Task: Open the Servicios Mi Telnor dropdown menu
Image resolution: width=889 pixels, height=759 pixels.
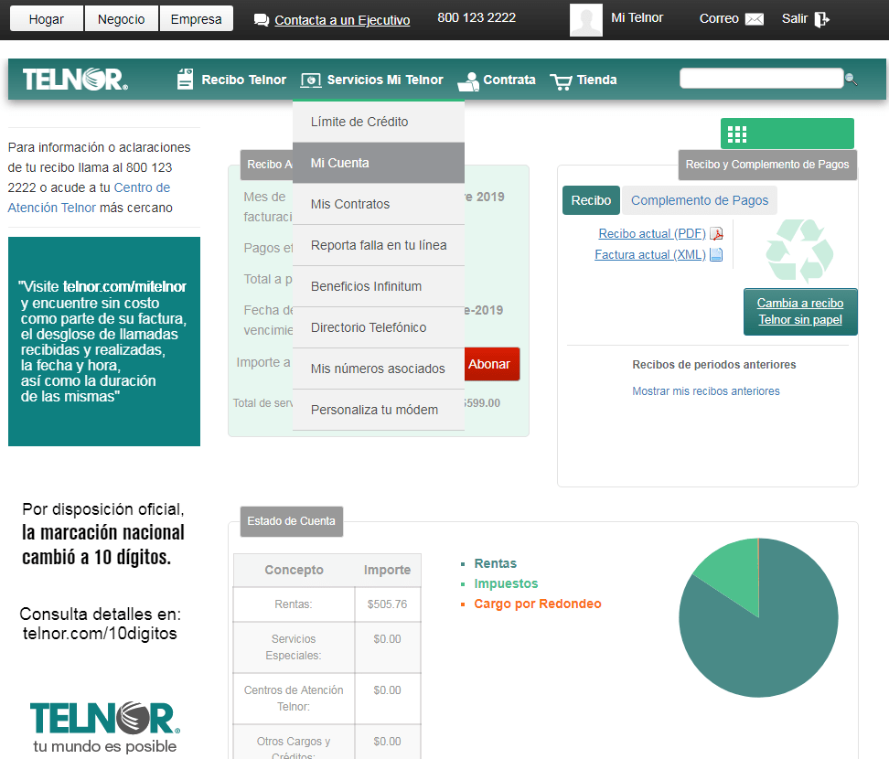Action: [x=373, y=80]
